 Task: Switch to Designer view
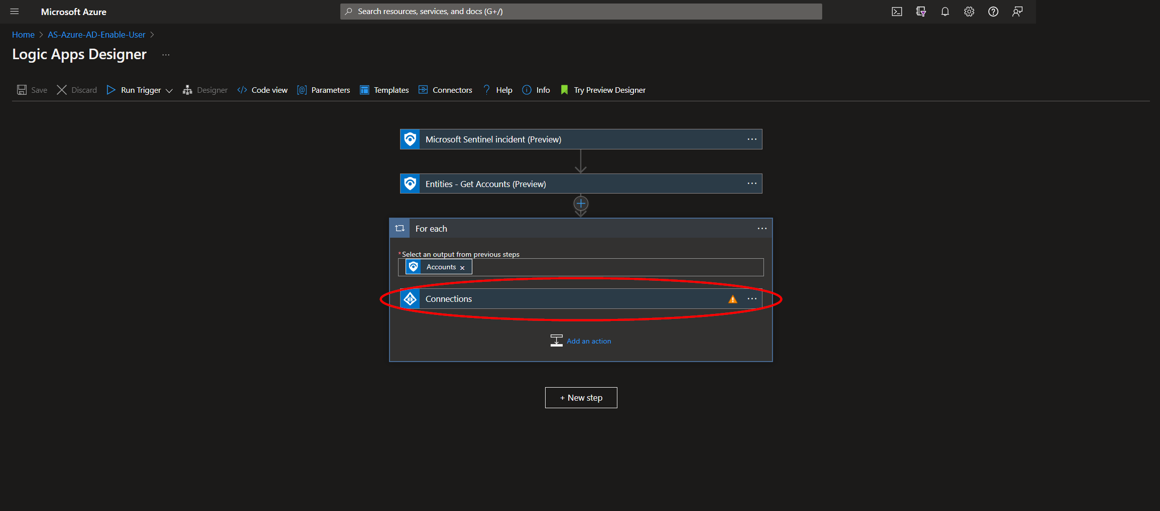205,90
